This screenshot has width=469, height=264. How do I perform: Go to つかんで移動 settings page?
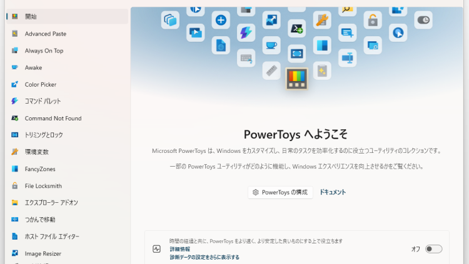pos(67,220)
